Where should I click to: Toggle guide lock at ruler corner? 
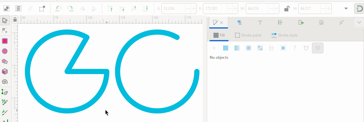click(x=15, y=19)
